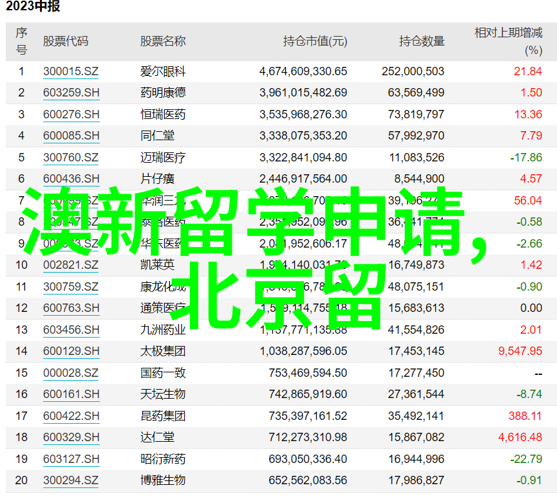Click holding quantity 41,554,826
This screenshot has width=557, height=499.
click(x=416, y=330)
